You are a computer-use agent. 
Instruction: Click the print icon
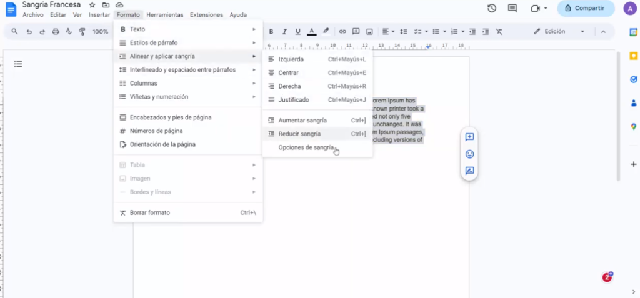point(56,31)
